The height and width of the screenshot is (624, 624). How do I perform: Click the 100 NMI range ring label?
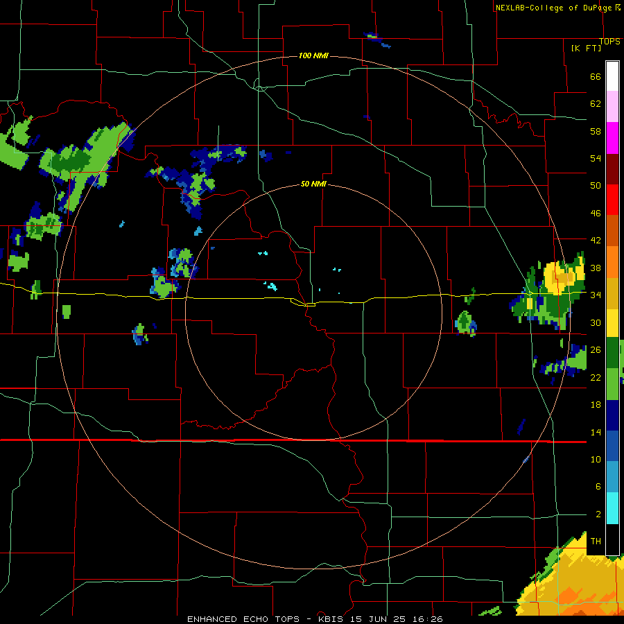tap(313, 55)
